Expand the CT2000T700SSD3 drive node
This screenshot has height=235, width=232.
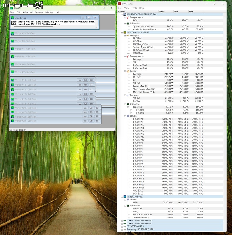(122, 226)
